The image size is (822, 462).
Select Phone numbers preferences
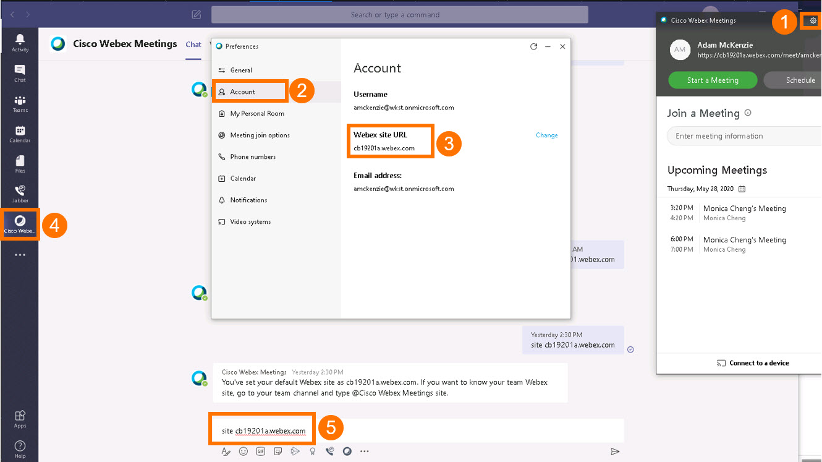[276, 157]
